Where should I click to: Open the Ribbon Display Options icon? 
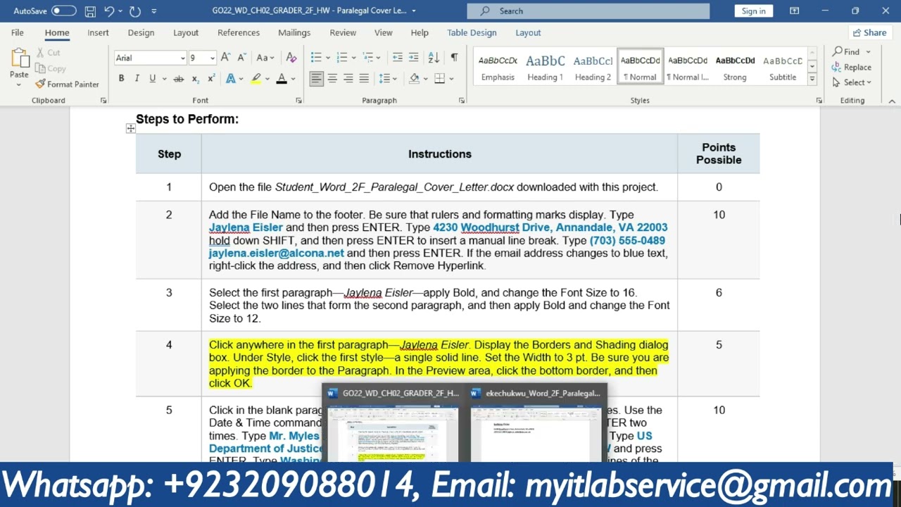pos(794,11)
